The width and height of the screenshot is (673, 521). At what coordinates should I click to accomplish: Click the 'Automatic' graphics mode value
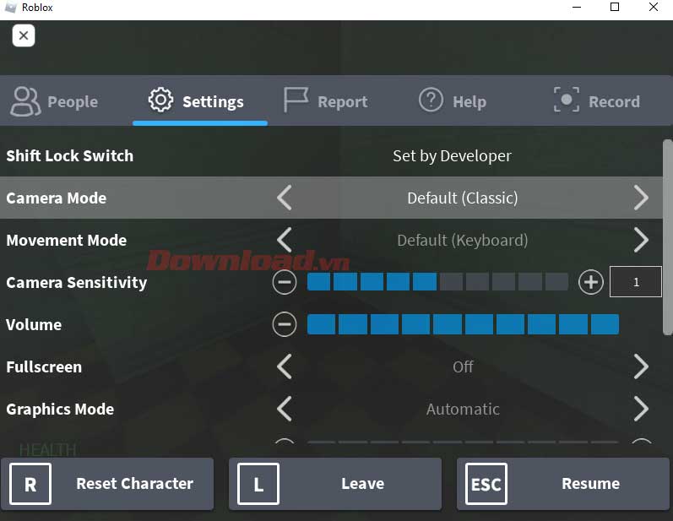pyautogui.click(x=463, y=409)
